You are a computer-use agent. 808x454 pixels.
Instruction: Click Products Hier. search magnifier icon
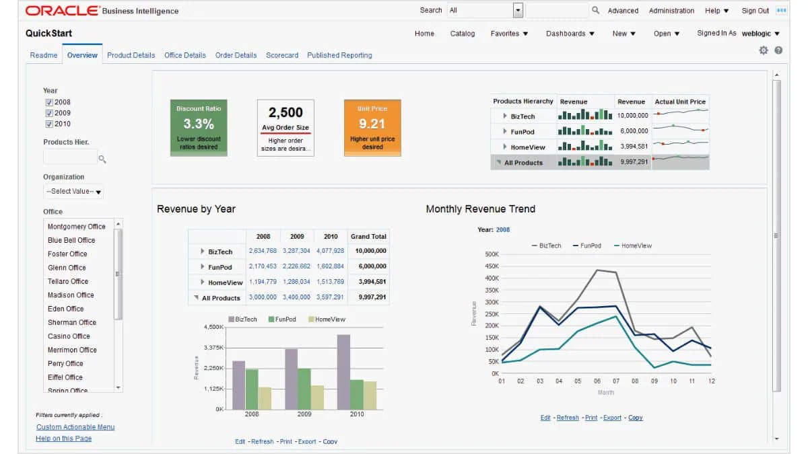click(x=102, y=159)
